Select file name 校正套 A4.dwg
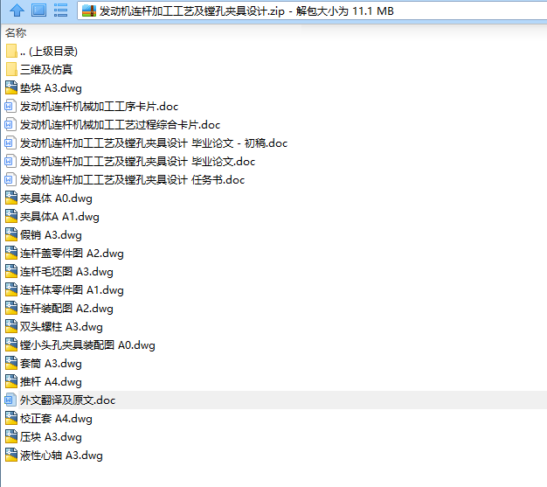The width and height of the screenshot is (547, 487). coord(56,419)
